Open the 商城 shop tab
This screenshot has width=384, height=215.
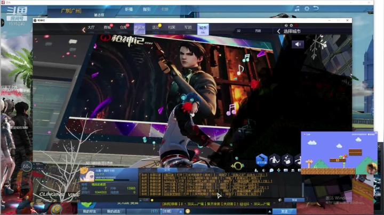[x=107, y=28]
